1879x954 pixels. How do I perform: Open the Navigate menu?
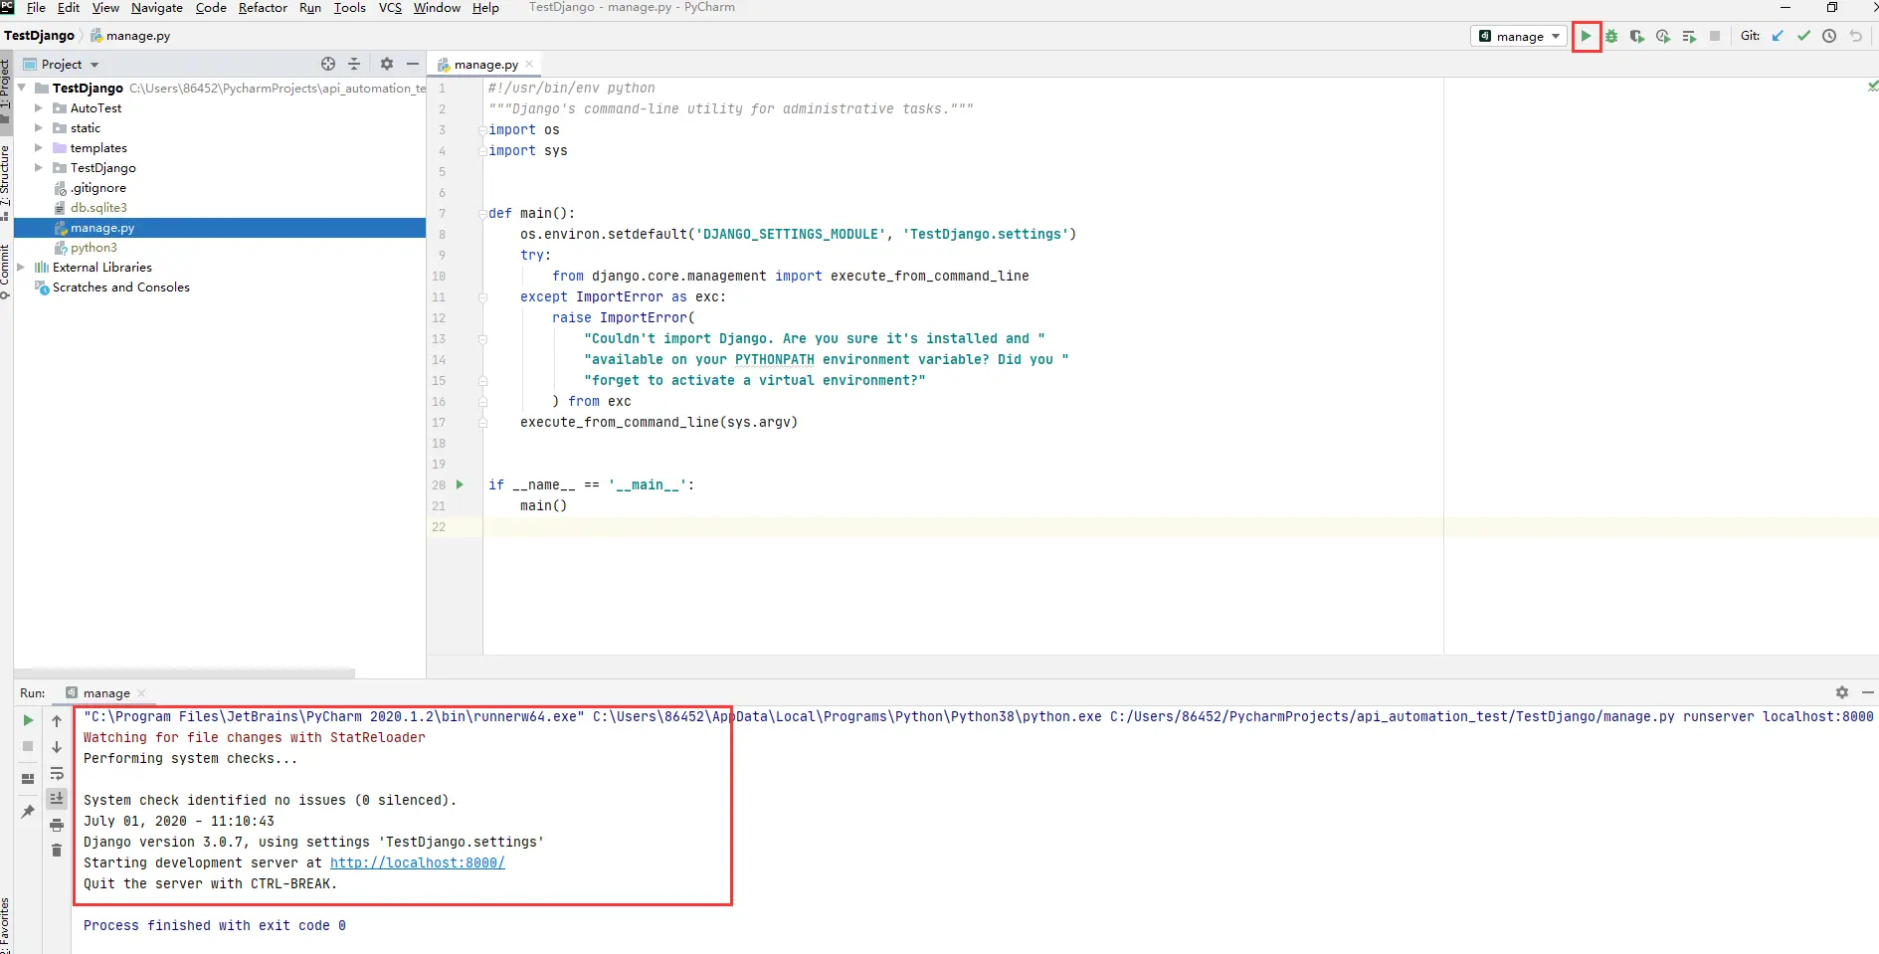(157, 8)
